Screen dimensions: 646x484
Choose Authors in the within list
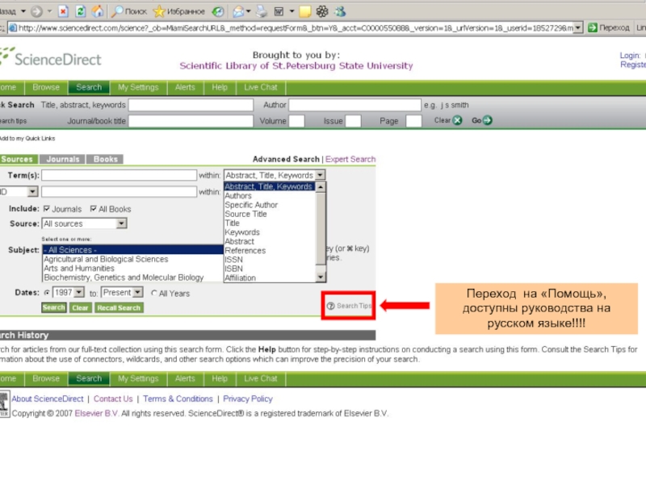click(270, 196)
